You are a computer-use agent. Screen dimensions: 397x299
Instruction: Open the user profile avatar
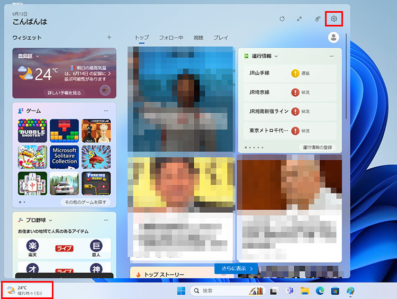tap(333, 38)
